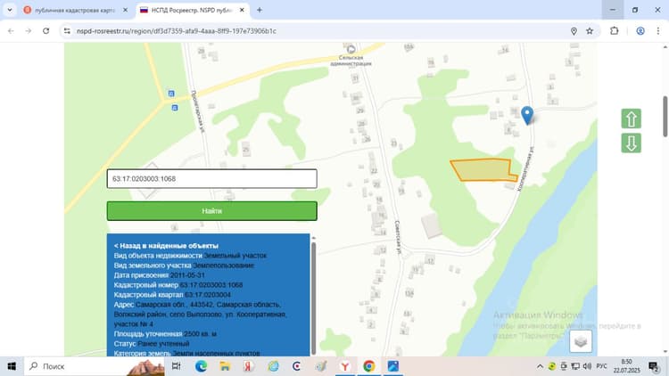Open Chrome three-dot menu

click(658, 30)
